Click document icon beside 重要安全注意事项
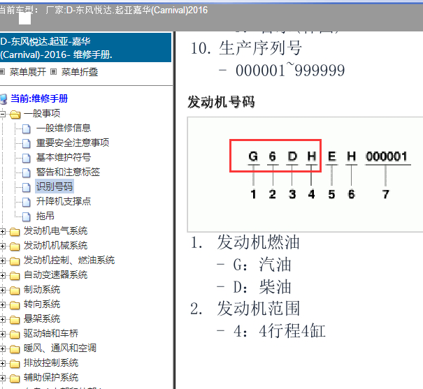The height and width of the screenshot is (389, 423). (x=26, y=143)
